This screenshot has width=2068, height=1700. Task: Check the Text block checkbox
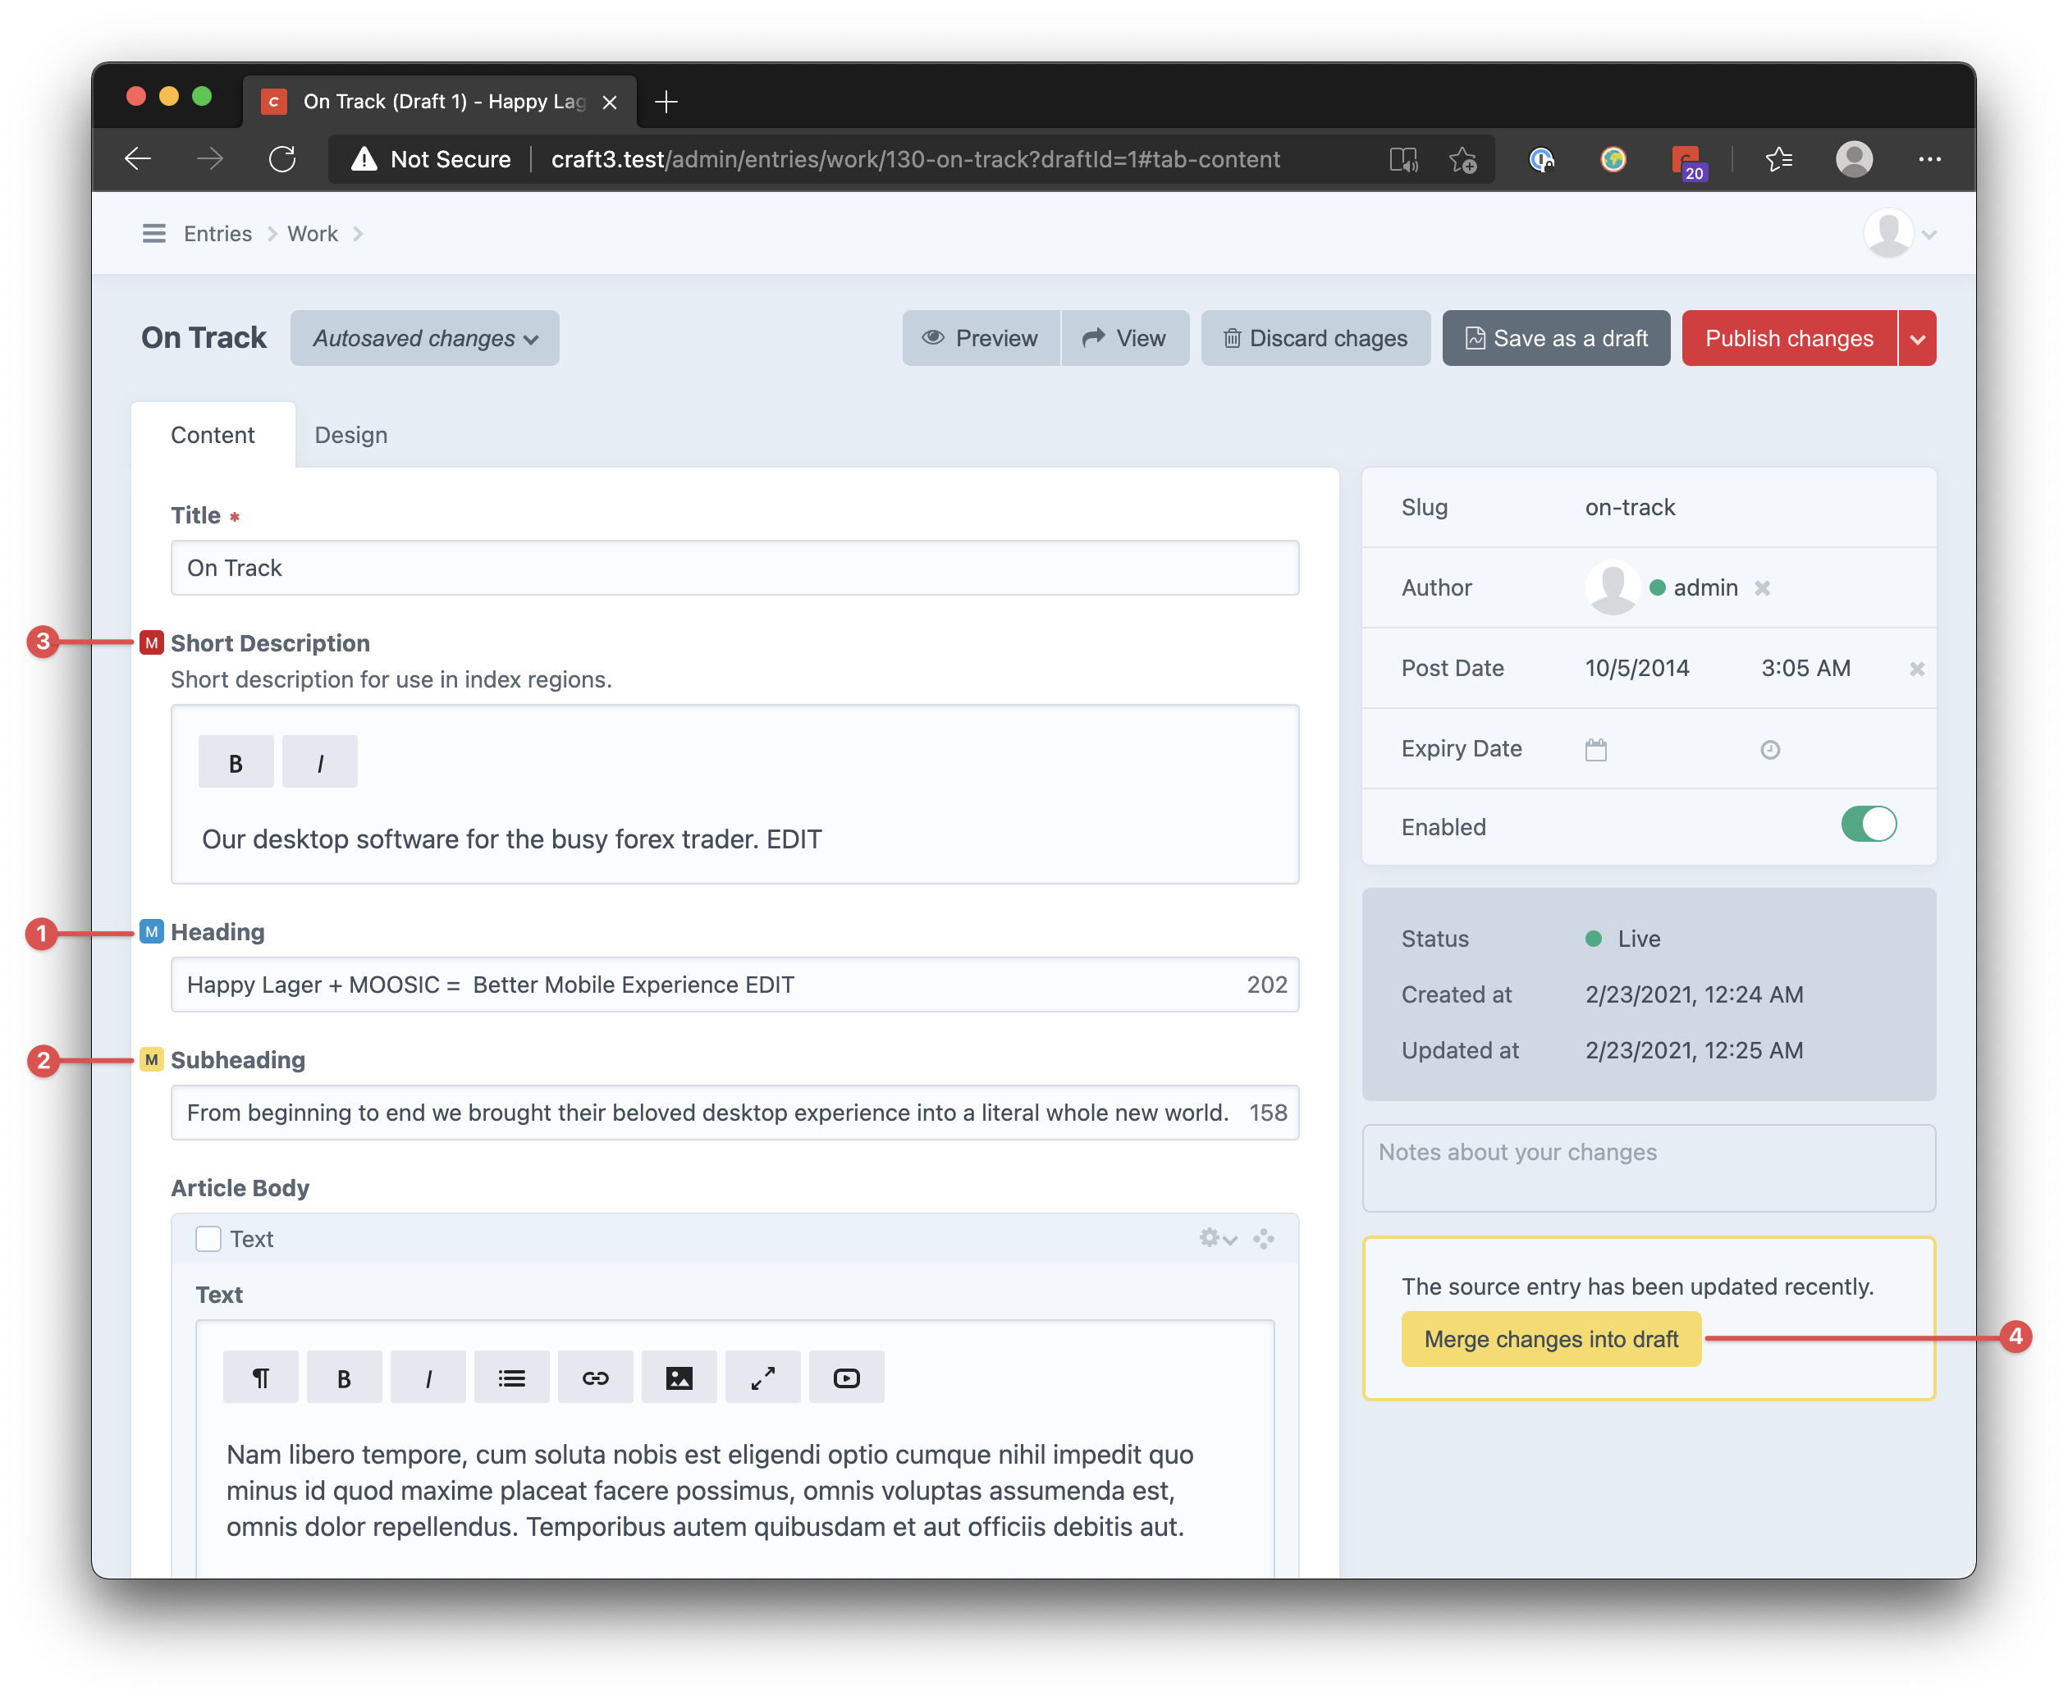pyautogui.click(x=208, y=1239)
